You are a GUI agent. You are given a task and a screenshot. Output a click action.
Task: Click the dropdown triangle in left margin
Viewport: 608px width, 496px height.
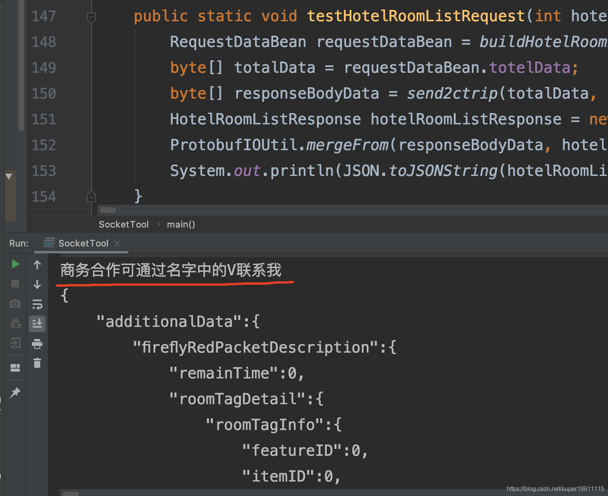[9, 176]
